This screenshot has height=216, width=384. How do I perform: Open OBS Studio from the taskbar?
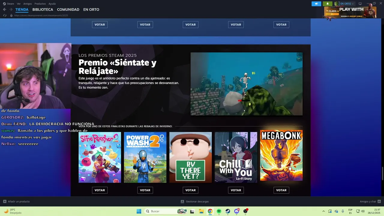[246, 211]
